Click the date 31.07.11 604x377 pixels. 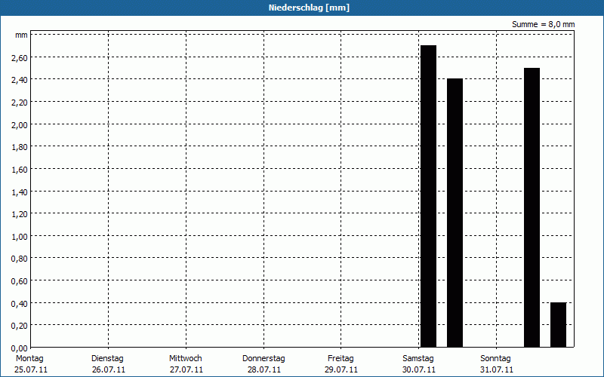click(497, 370)
